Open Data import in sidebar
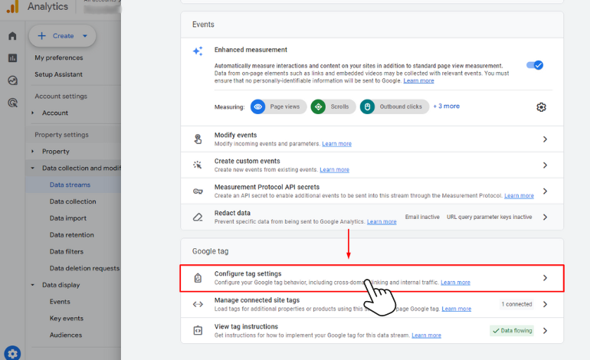This screenshot has width=590, height=360. click(x=67, y=218)
